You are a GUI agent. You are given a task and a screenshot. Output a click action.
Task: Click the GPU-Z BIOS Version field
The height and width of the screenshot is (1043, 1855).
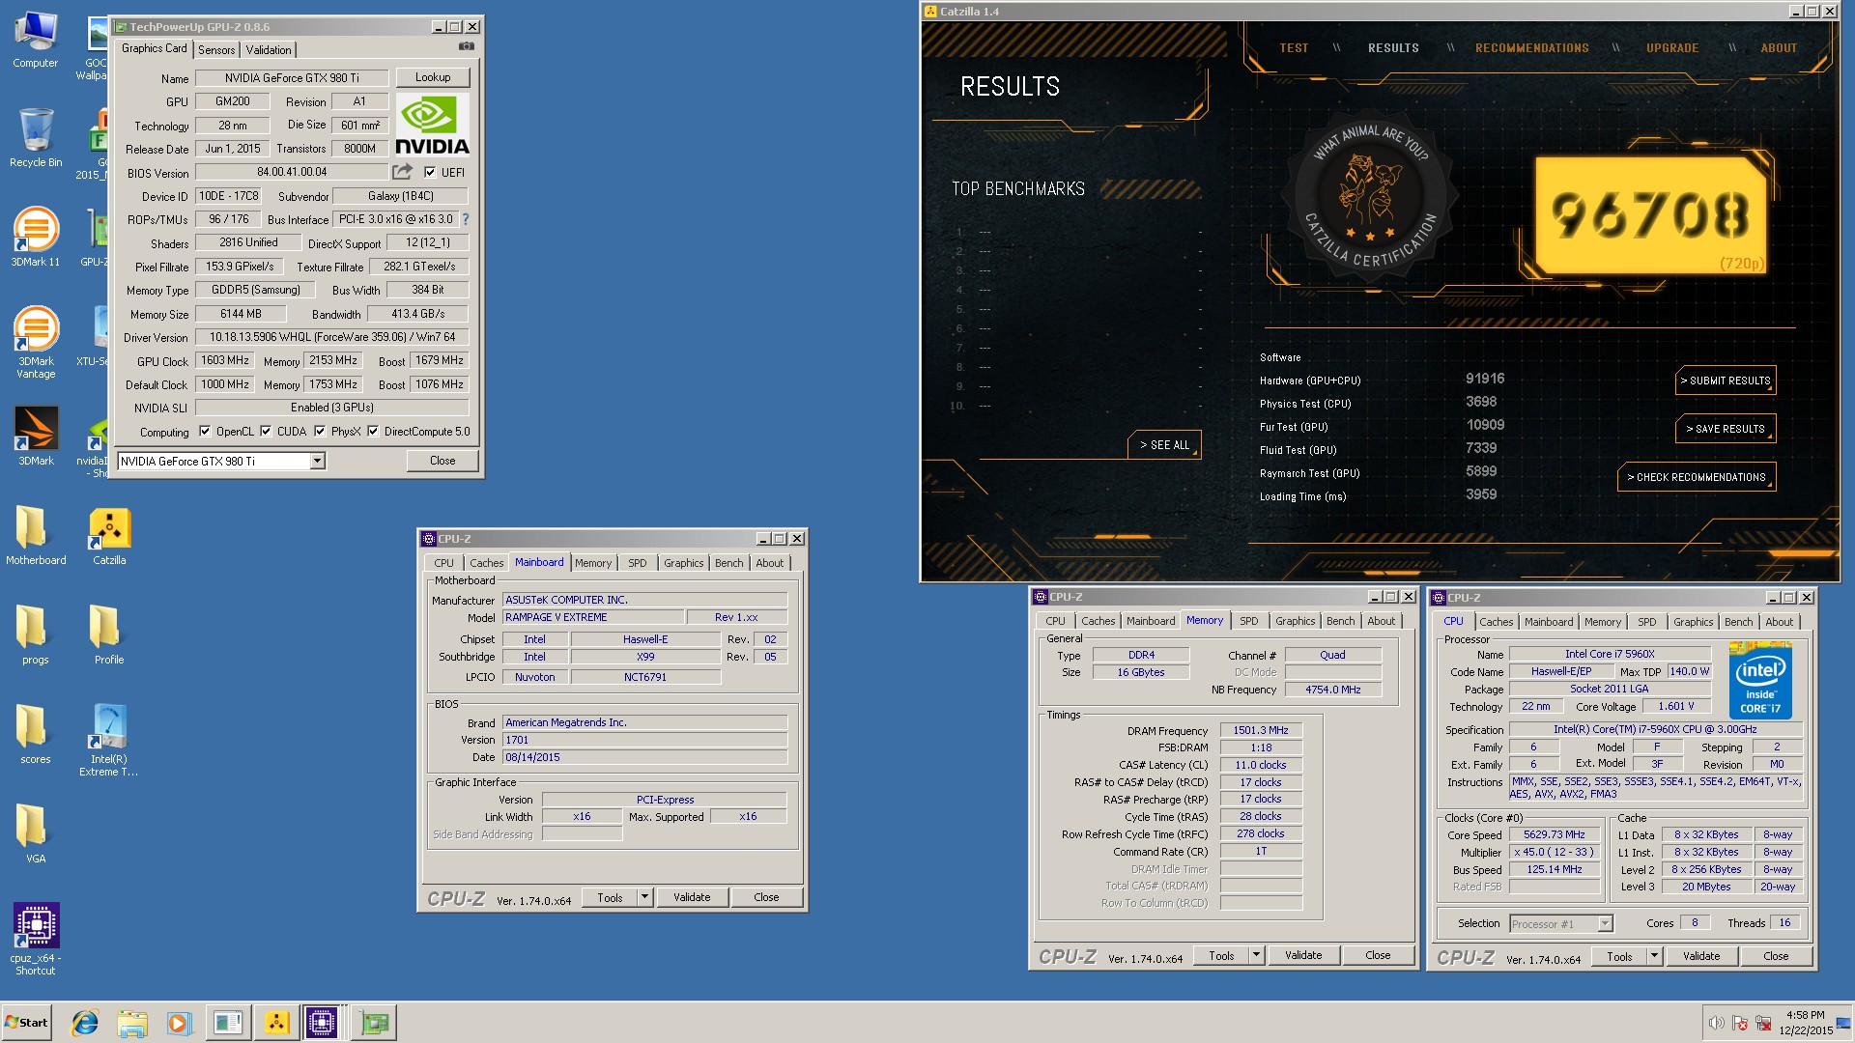(x=292, y=172)
